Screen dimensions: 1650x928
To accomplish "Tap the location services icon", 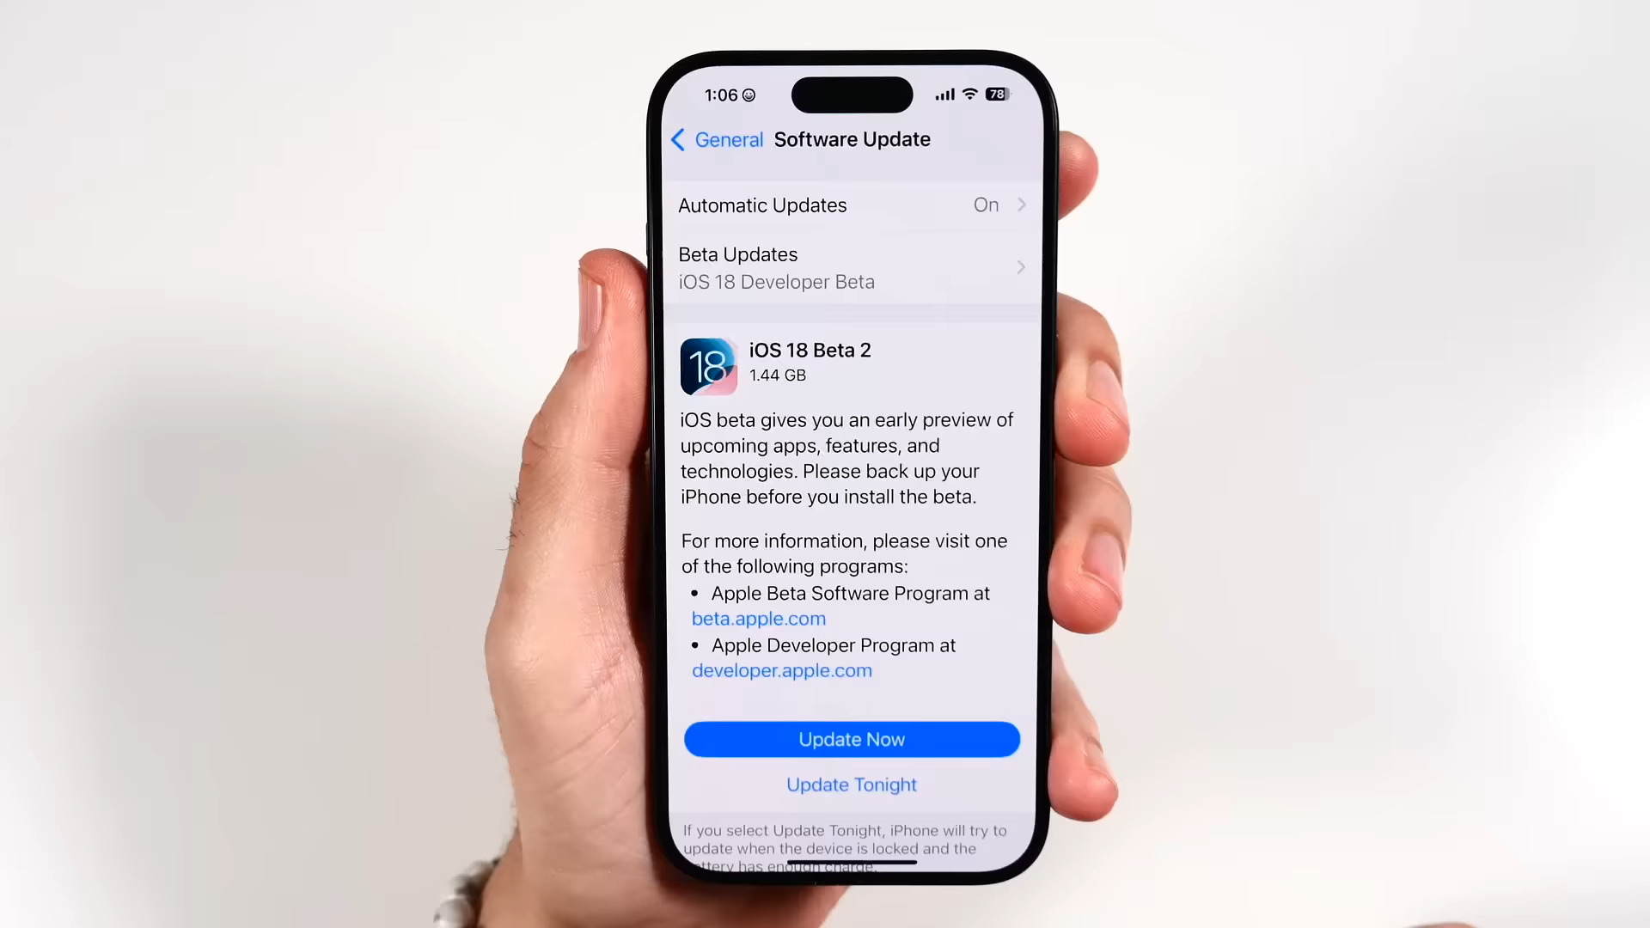I will pos(749,95).
